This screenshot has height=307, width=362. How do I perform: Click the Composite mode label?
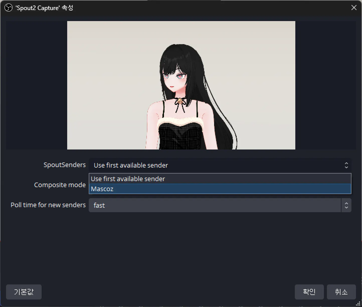coord(60,185)
